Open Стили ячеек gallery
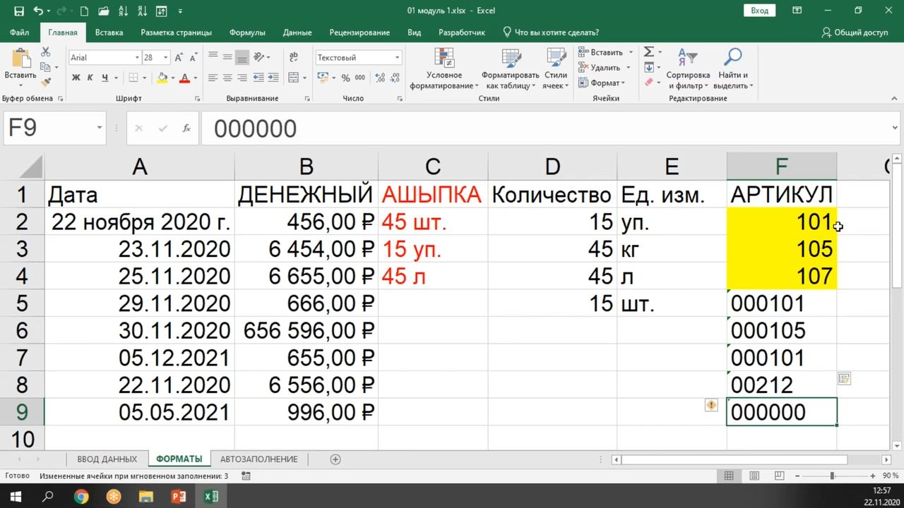Screen dimensions: 904x508 click(556, 68)
